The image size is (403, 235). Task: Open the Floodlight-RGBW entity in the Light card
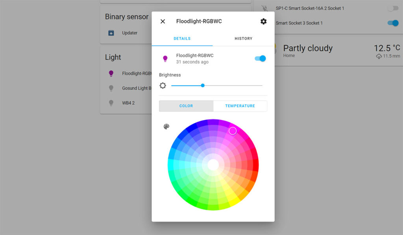click(x=136, y=73)
